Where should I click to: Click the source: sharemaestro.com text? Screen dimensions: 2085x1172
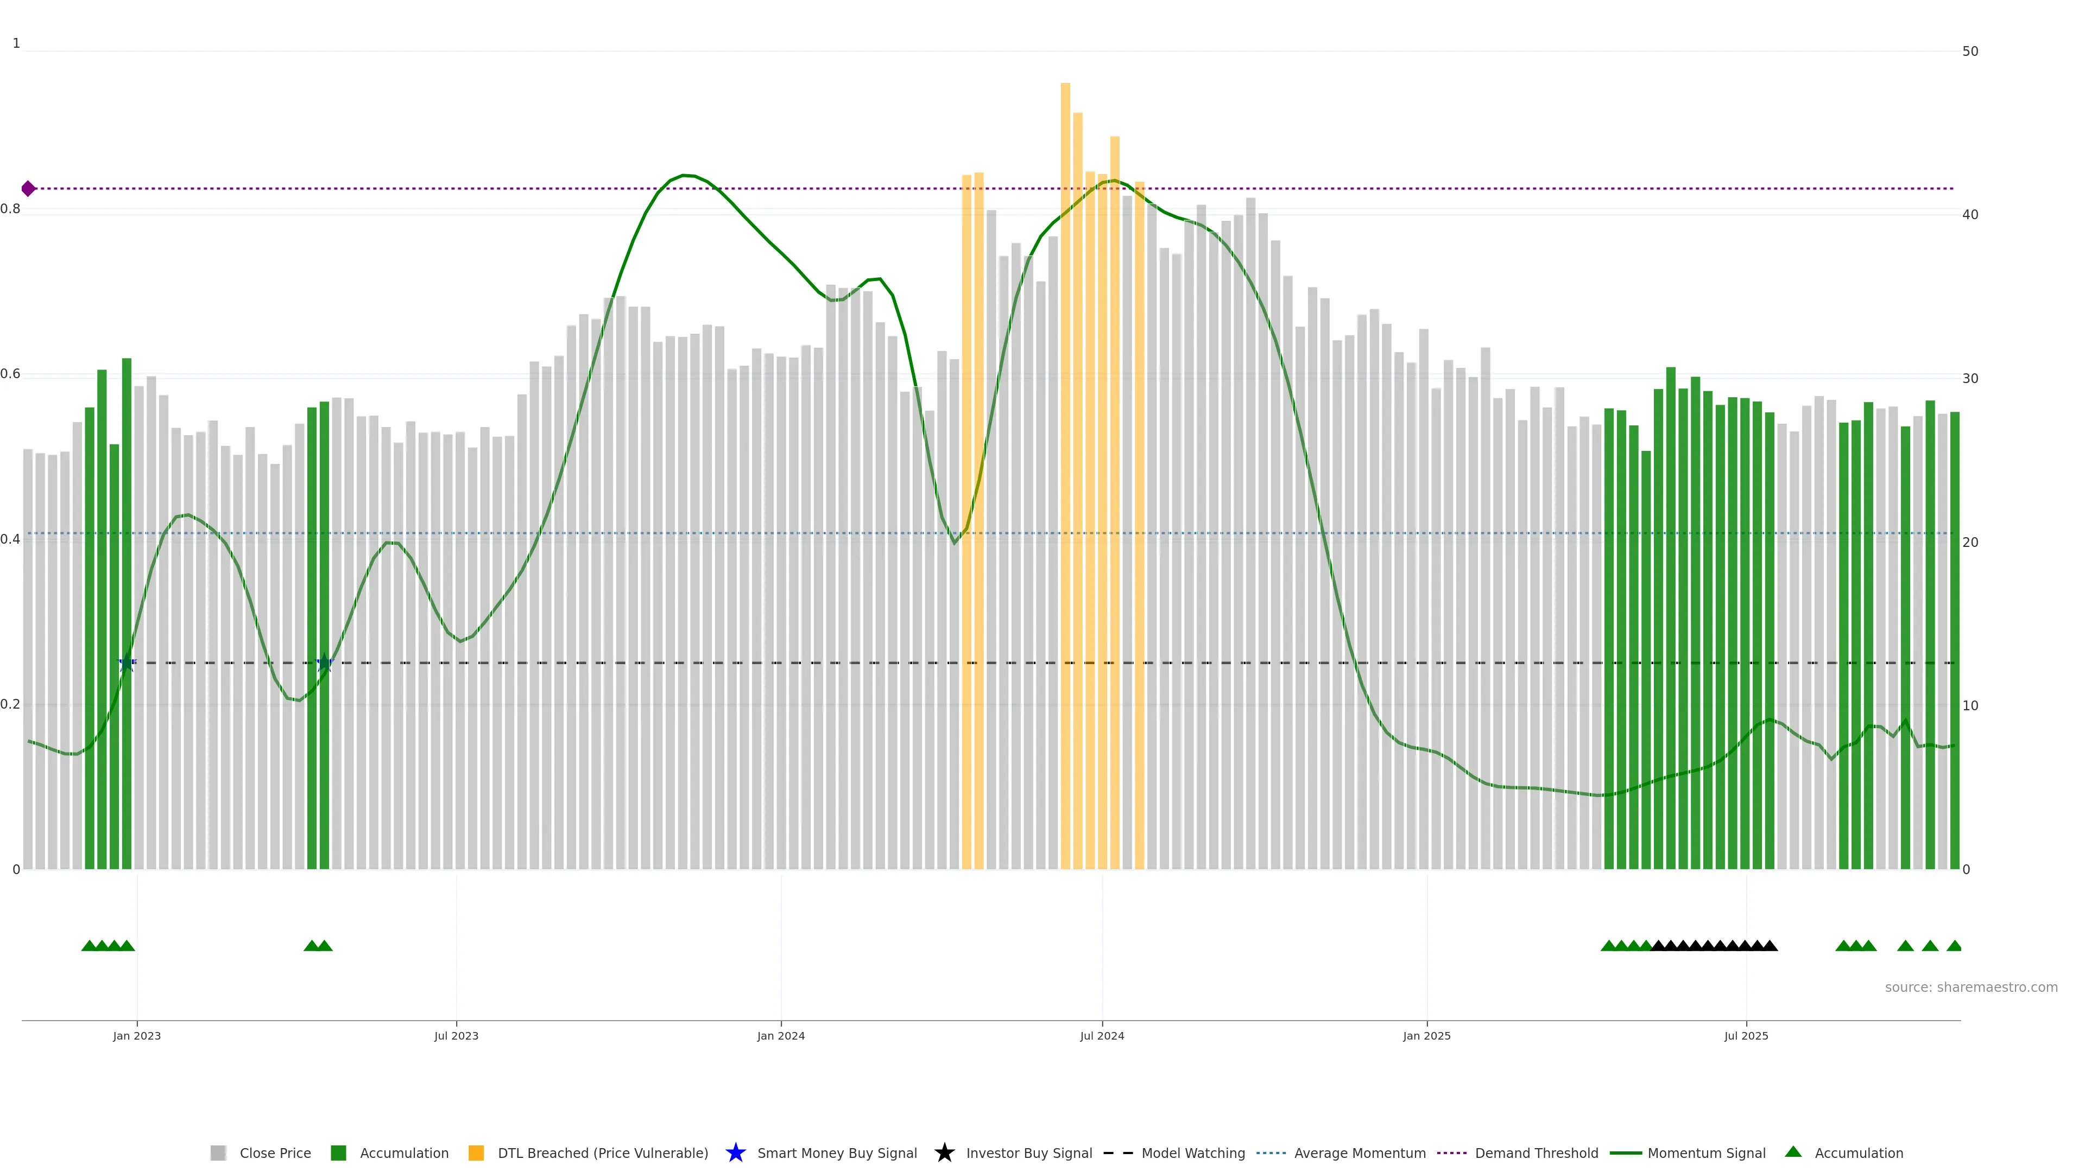(x=1971, y=987)
